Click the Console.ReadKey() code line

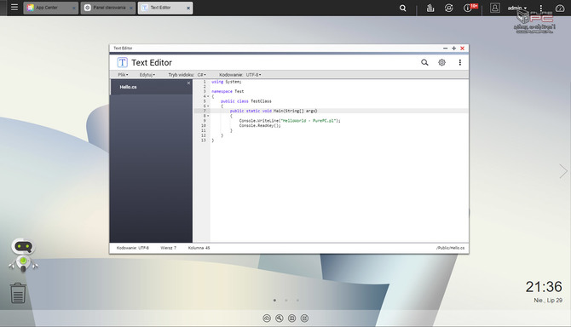coord(260,125)
